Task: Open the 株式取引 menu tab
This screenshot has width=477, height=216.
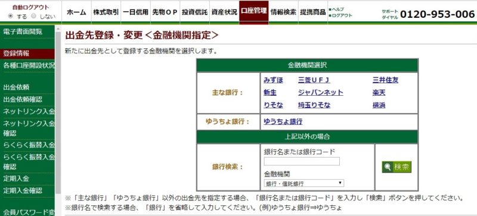Action: click(106, 12)
